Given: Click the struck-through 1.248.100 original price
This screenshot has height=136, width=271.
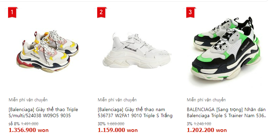Looking at the screenshot, I should pyautogui.click(x=202, y=124).
